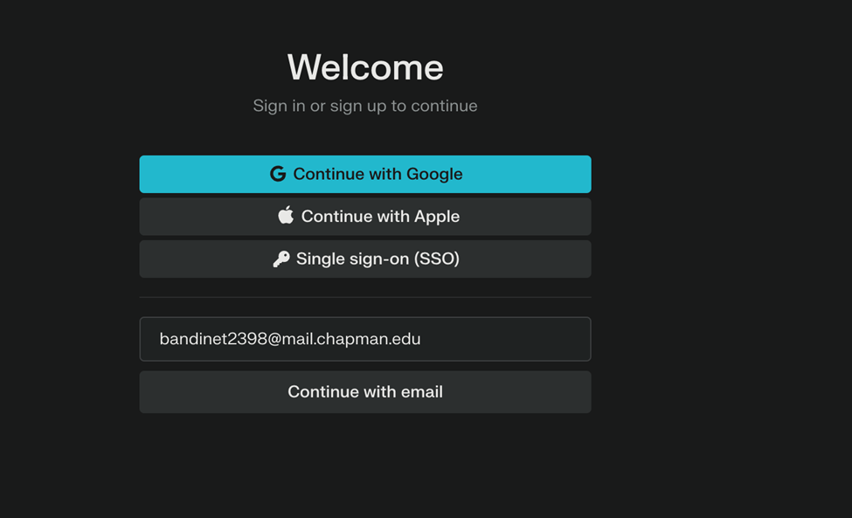The image size is (852, 518).
Task: Click the Google "G" logo icon
Action: 278,174
